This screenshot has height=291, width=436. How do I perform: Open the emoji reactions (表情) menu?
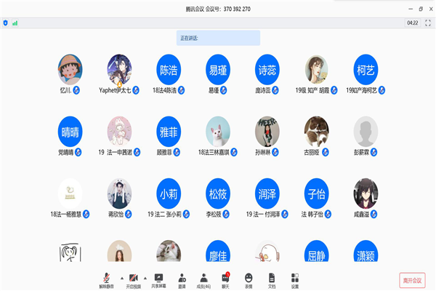249,279
